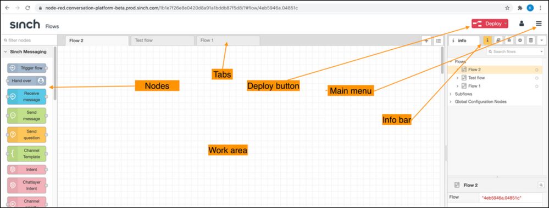Select the pink Intent node

pyautogui.click(x=26, y=170)
